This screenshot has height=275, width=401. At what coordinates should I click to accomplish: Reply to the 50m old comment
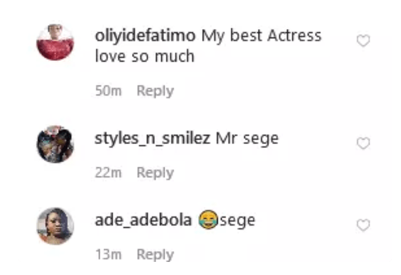[x=156, y=91]
